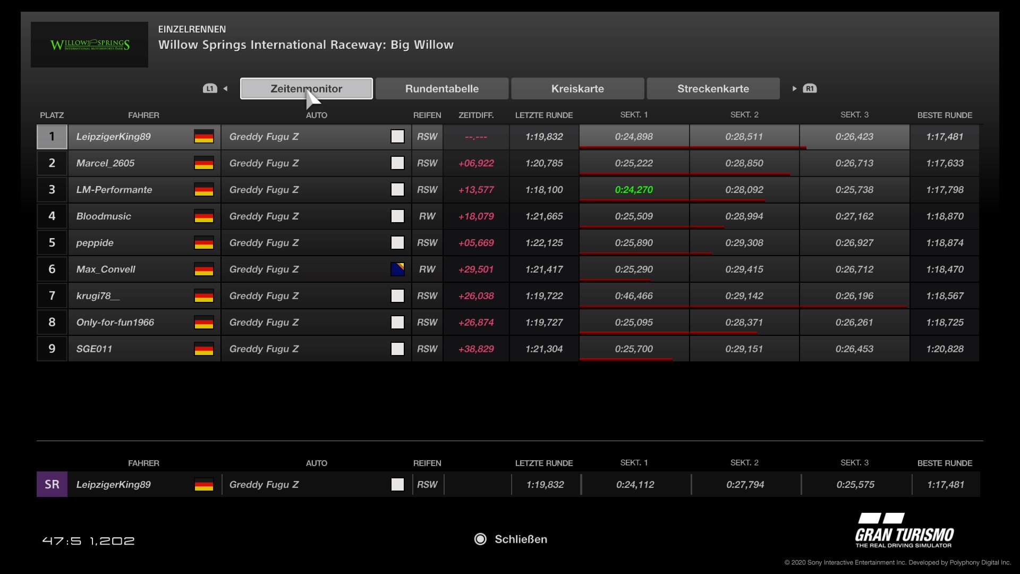Click the German flag next to LeipzigerKing89 in row 1

click(x=203, y=137)
